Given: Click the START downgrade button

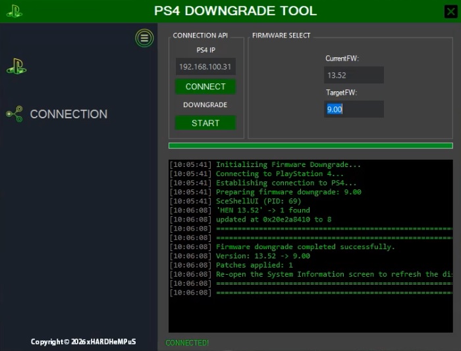Looking at the screenshot, I should [205, 123].
